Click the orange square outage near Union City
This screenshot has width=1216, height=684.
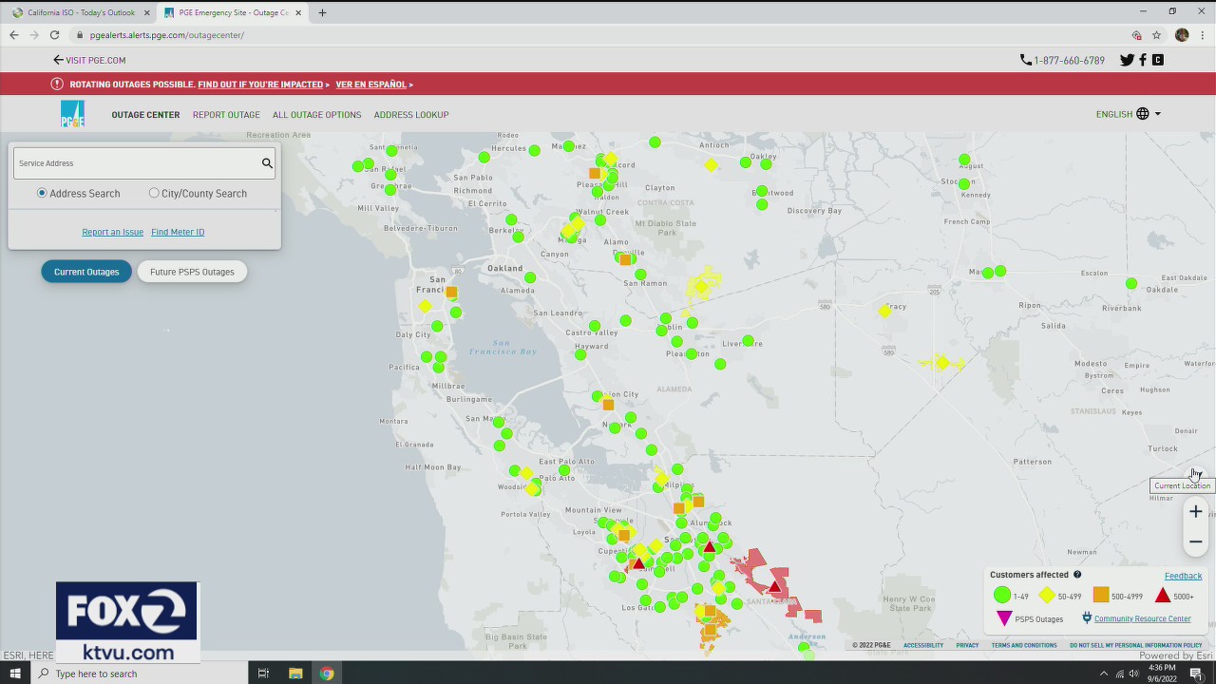[608, 405]
